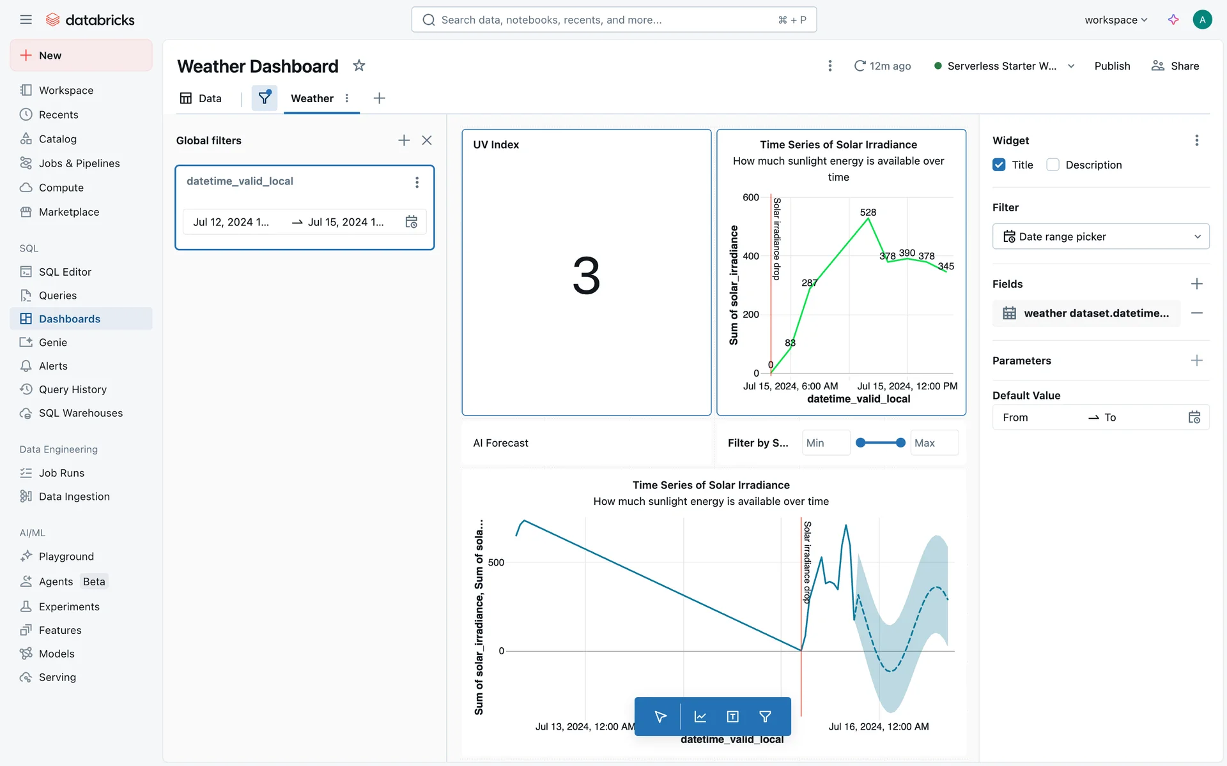
Task: Select the text box tool in bottom toolbar
Action: [732, 717]
